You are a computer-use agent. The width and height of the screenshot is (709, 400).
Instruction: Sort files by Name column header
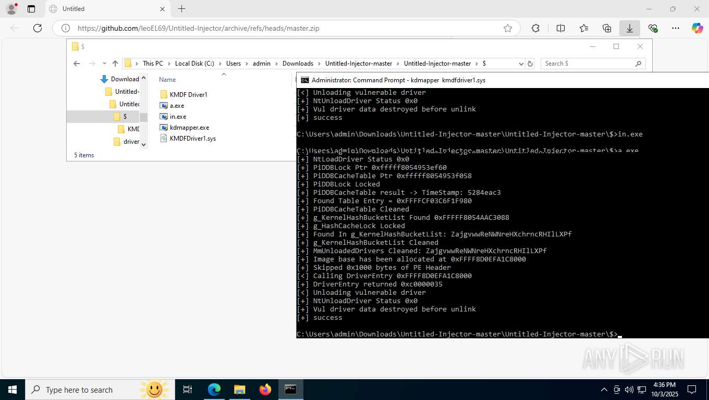click(x=167, y=80)
